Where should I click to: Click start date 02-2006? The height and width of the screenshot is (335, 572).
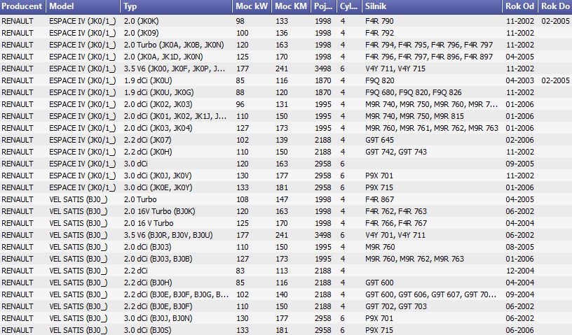tap(520, 140)
